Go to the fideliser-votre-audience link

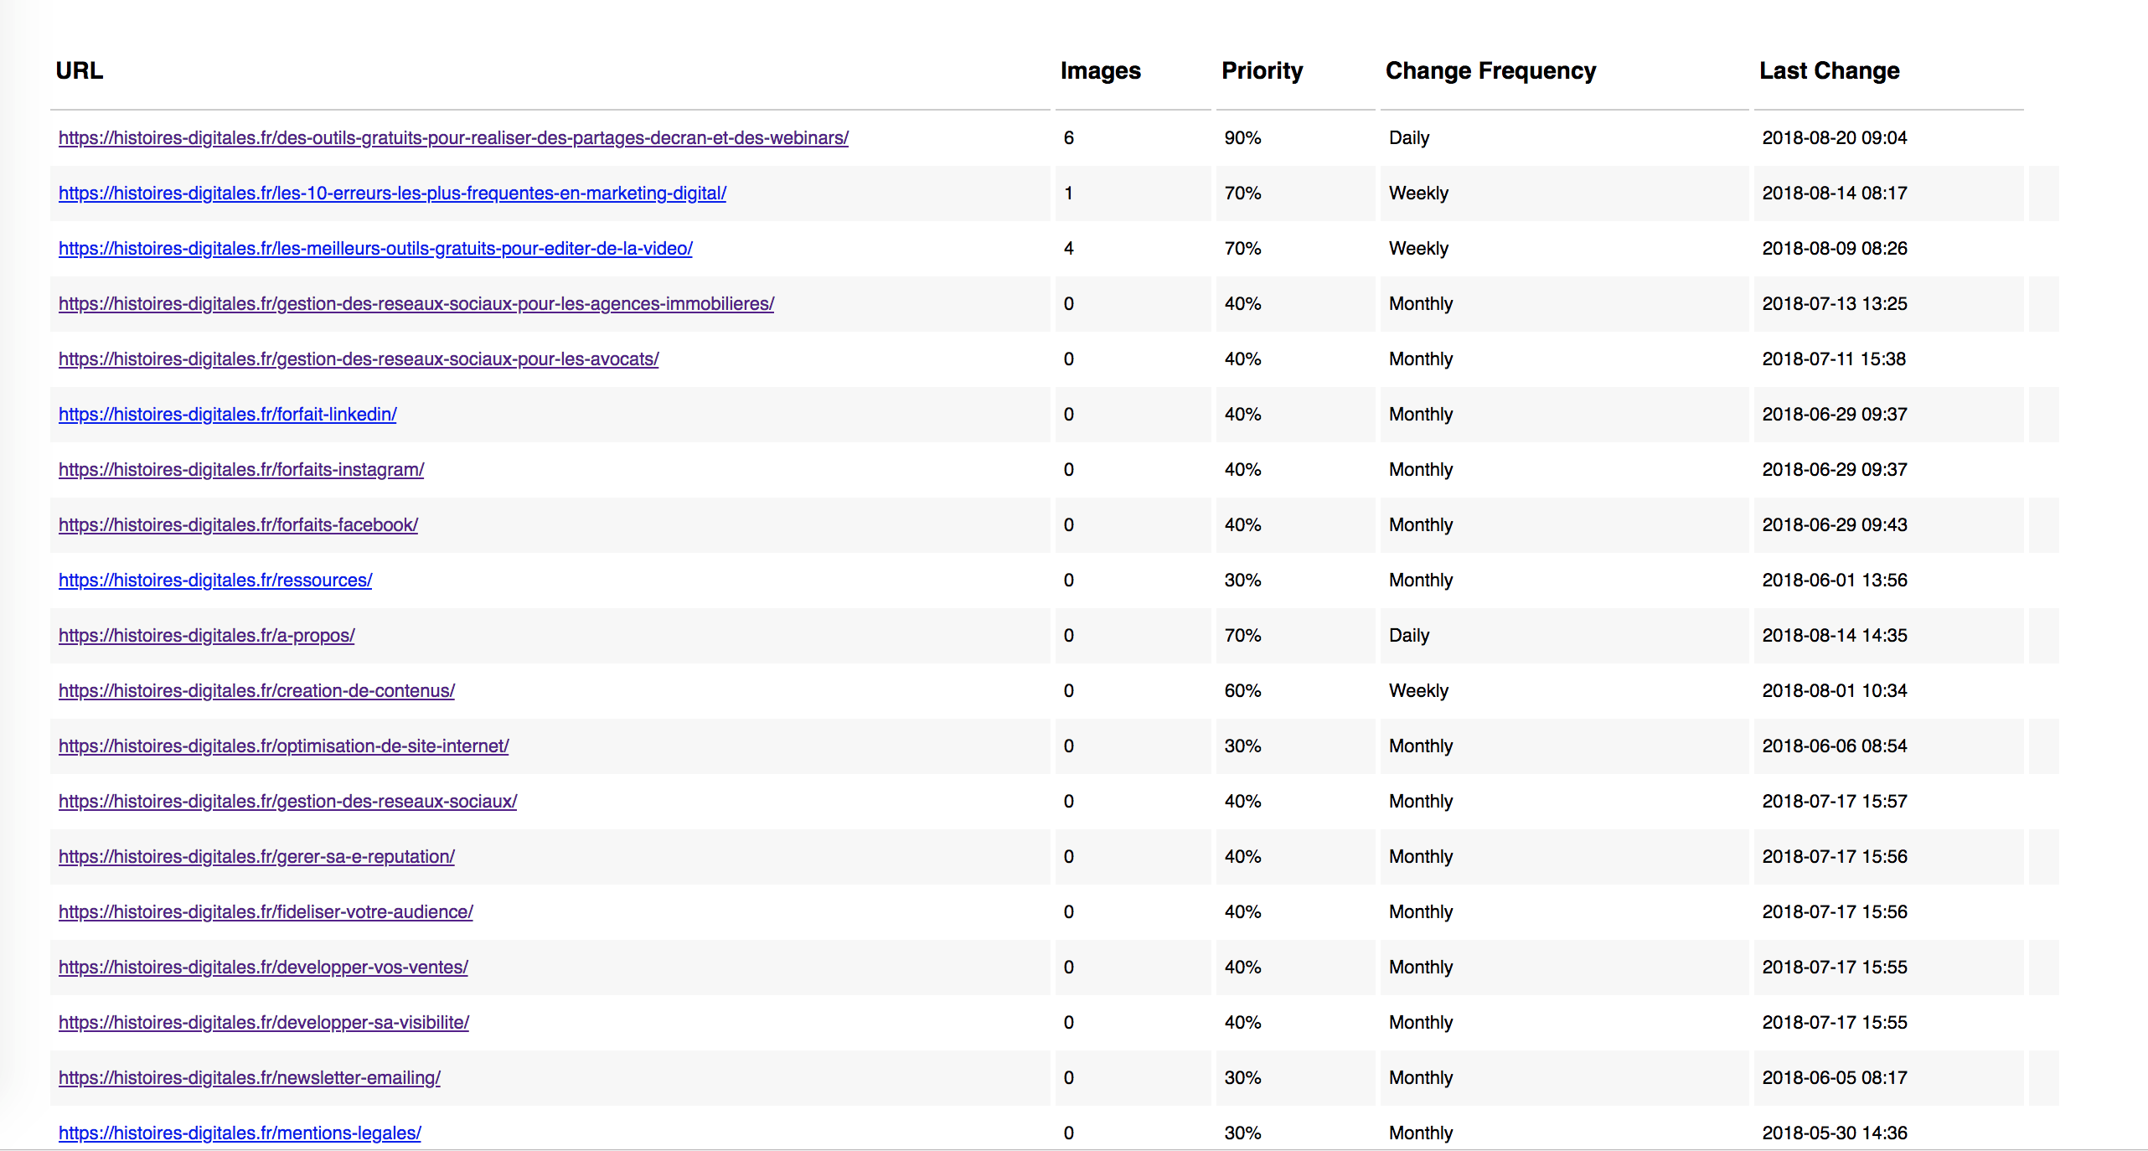[266, 911]
